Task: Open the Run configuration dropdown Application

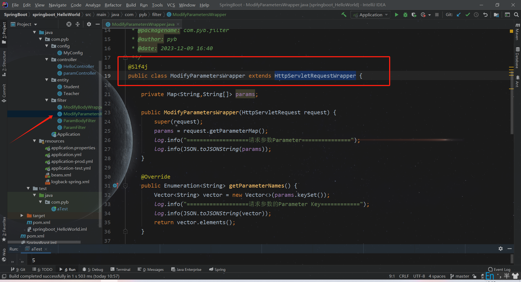Action: [x=370, y=15]
